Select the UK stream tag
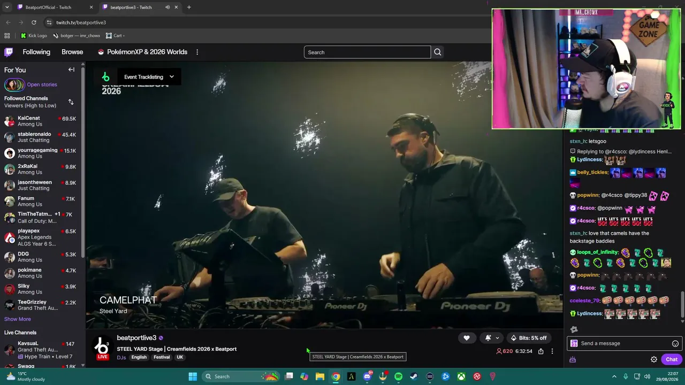The width and height of the screenshot is (685, 385). 180,357
